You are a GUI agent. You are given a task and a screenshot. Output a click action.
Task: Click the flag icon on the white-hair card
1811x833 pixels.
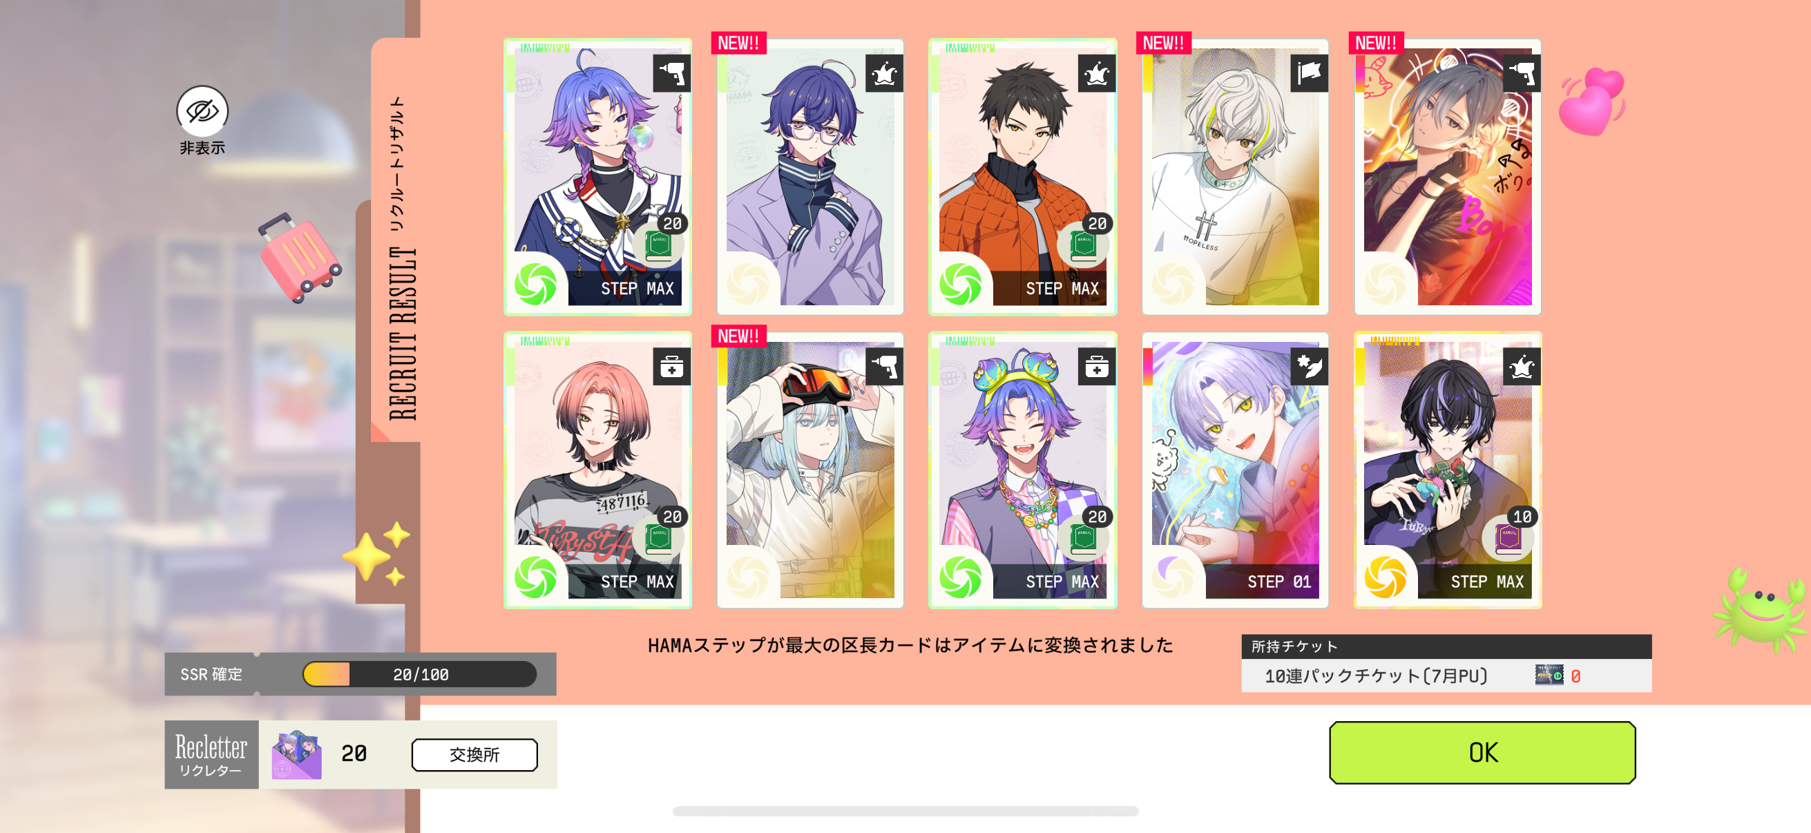click(x=1308, y=73)
